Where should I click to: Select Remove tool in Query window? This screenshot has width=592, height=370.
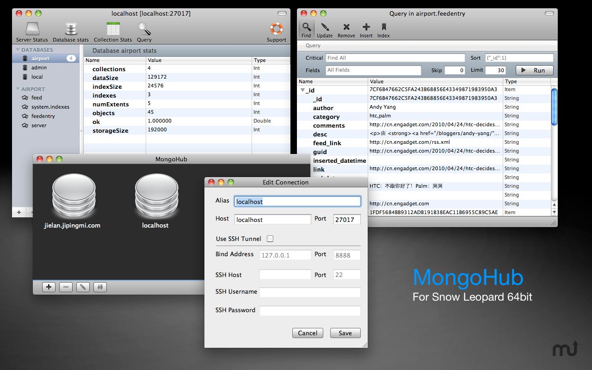click(x=346, y=30)
